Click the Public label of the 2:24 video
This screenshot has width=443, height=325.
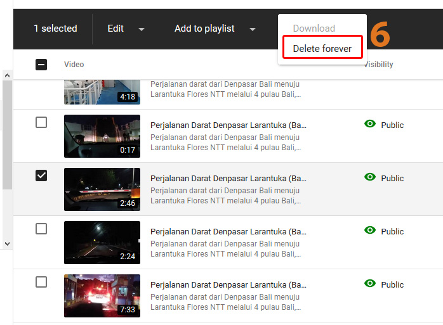click(392, 232)
